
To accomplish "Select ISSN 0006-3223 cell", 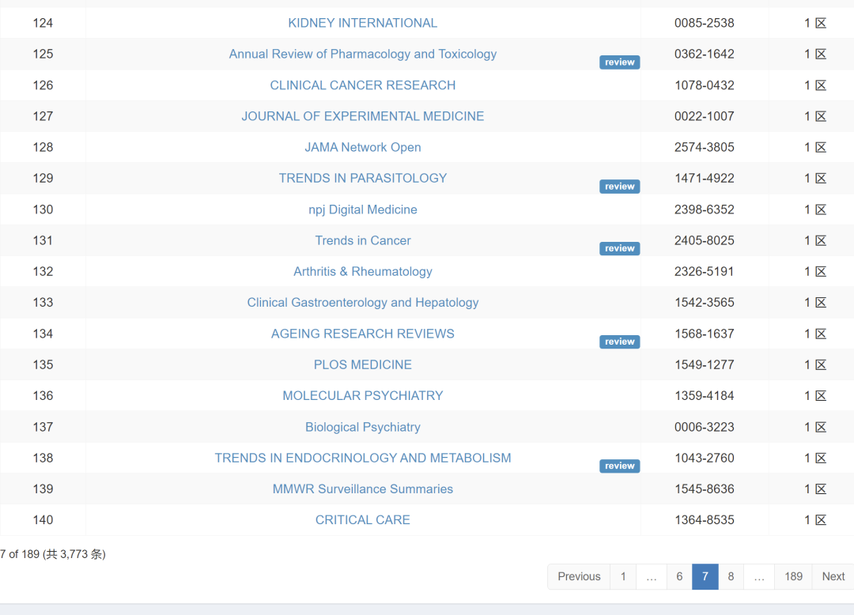I will (705, 427).
